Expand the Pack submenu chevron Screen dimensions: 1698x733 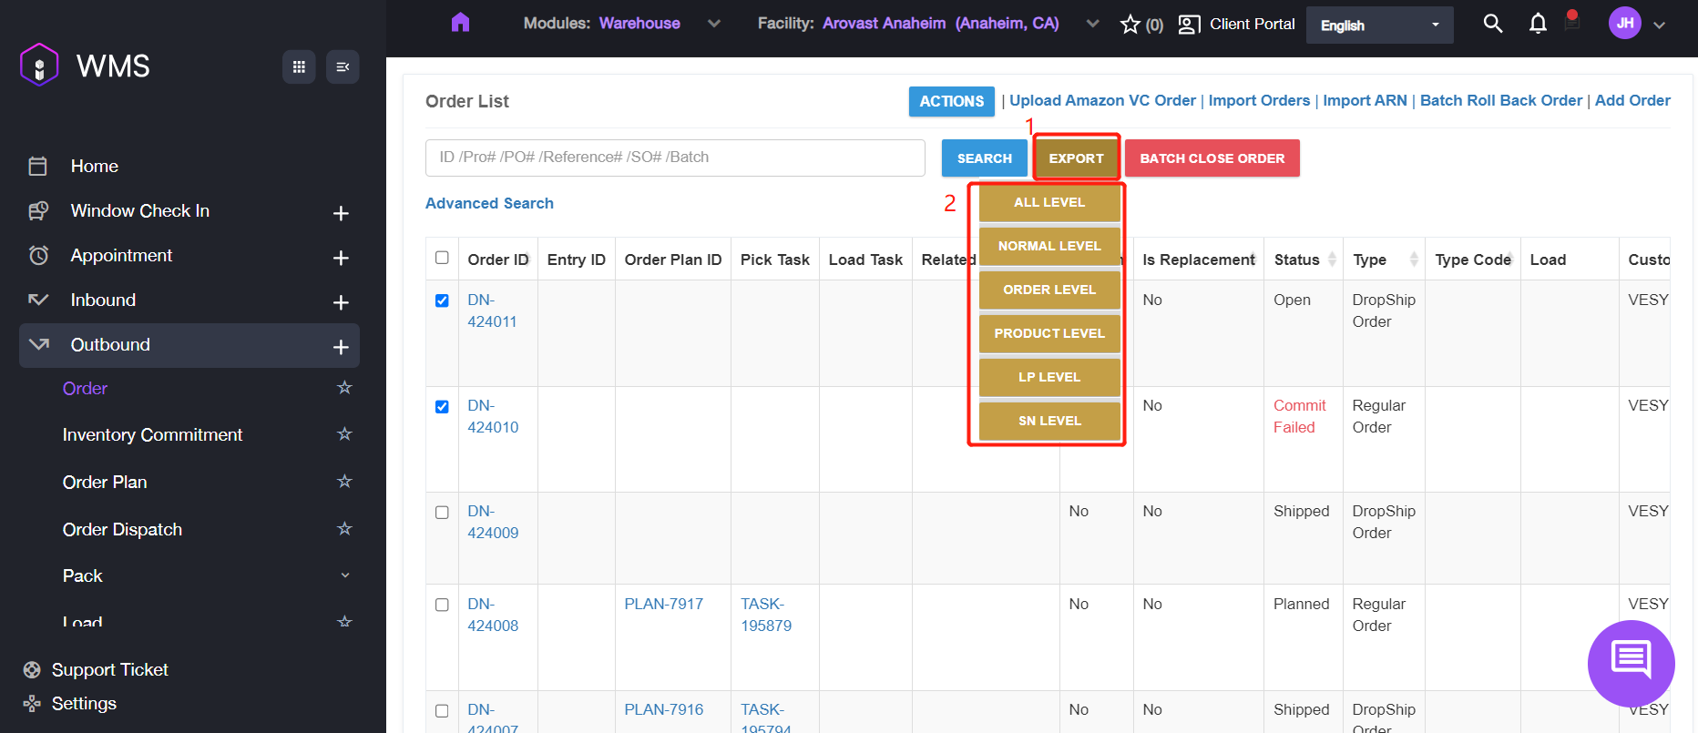click(345, 575)
